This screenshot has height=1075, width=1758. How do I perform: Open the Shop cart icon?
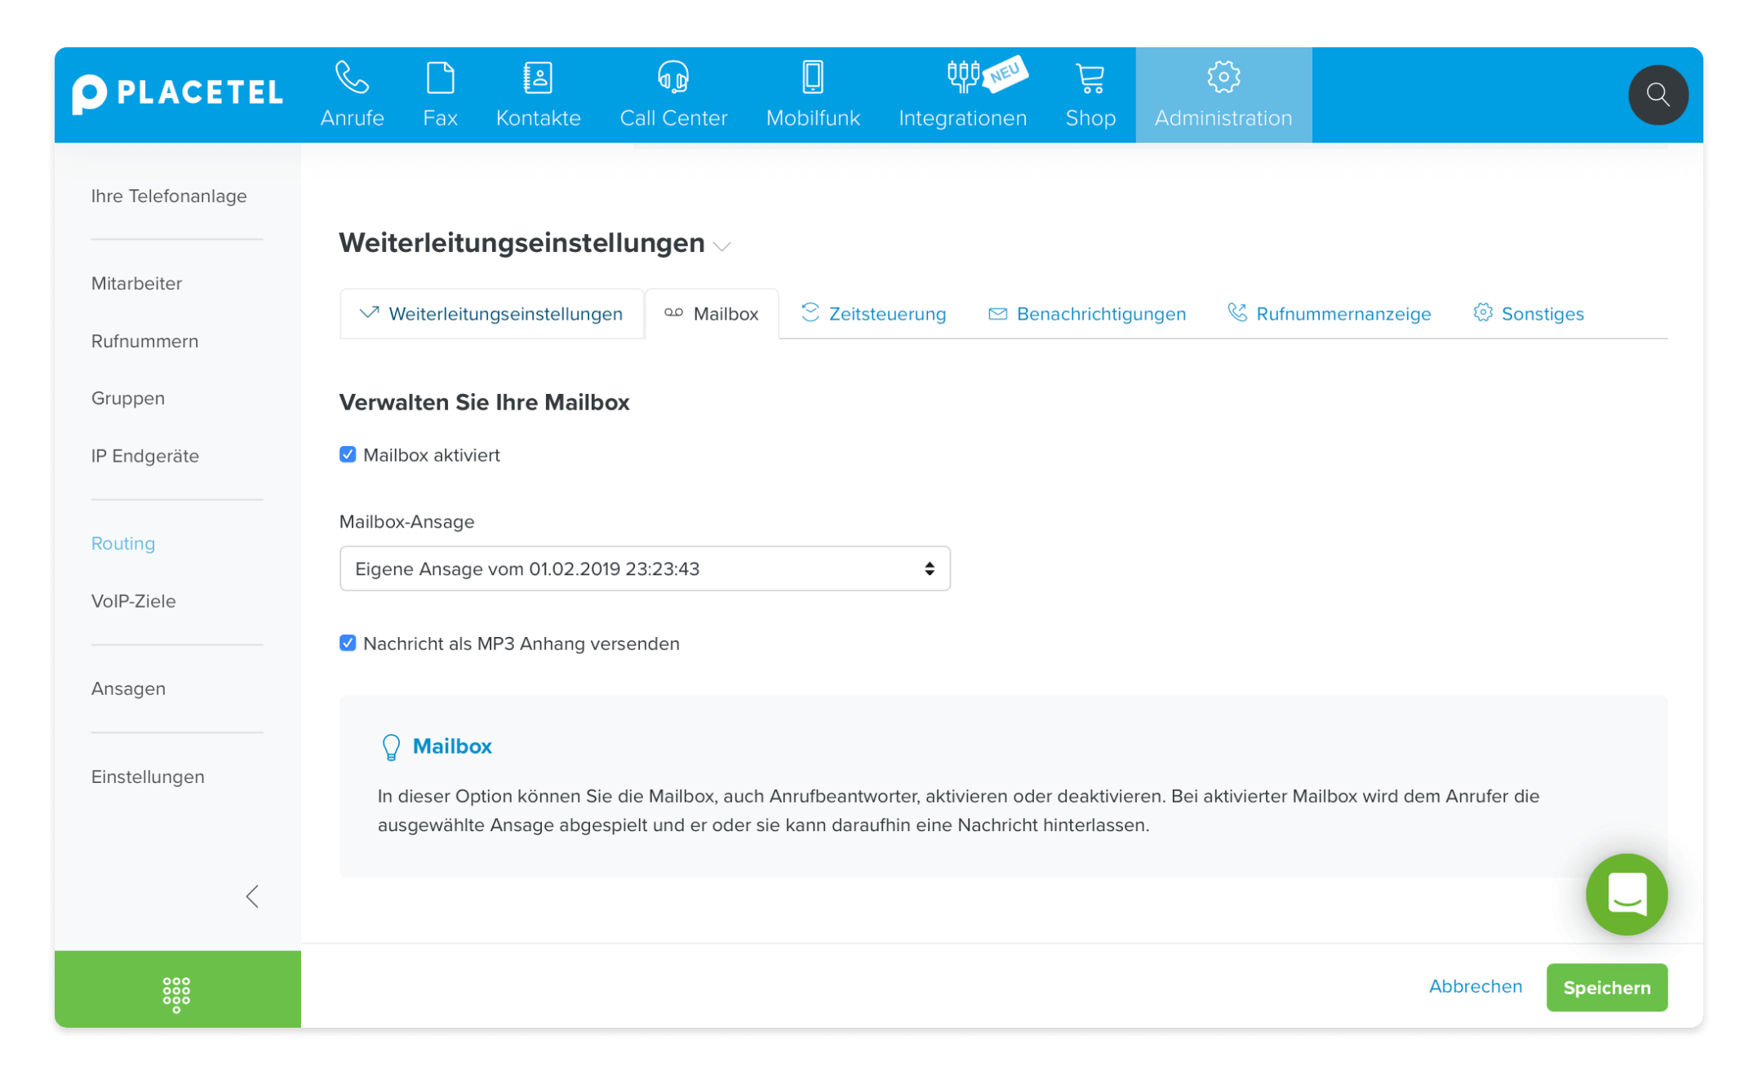point(1090,78)
